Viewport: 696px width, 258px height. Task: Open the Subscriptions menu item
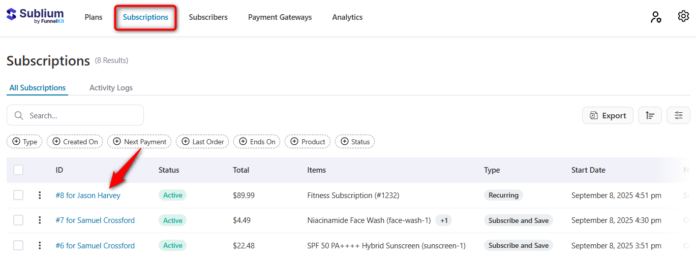click(145, 17)
